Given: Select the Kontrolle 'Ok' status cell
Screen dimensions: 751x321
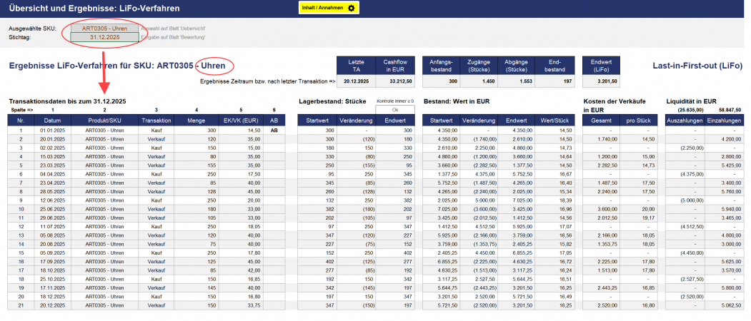Looking at the screenshot, I should (395, 110).
